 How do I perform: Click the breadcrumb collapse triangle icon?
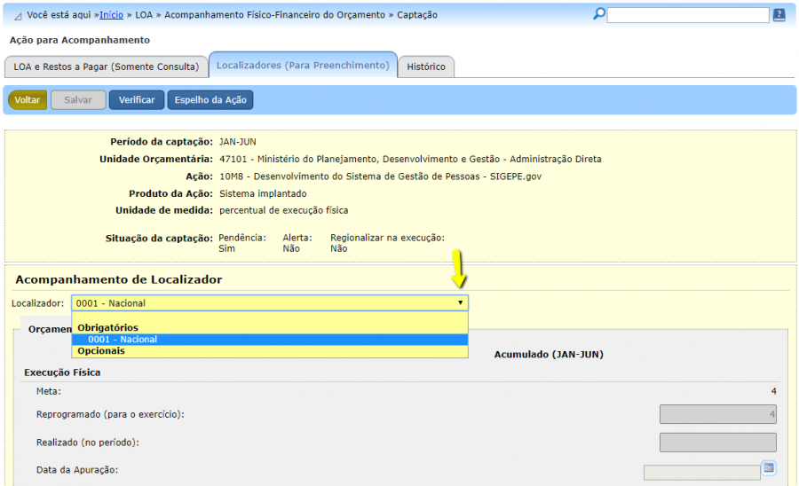coord(18,16)
